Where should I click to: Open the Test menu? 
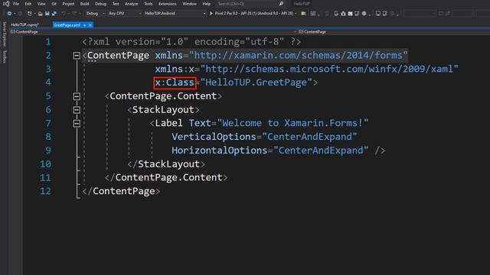click(x=116, y=4)
